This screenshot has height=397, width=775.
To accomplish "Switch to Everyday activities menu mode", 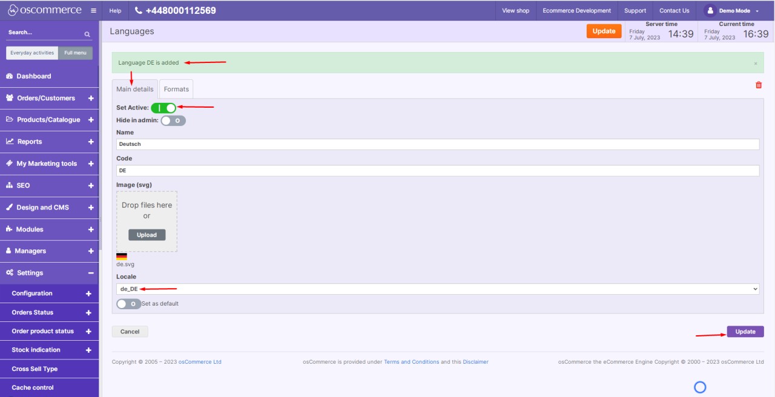I will (x=32, y=53).
